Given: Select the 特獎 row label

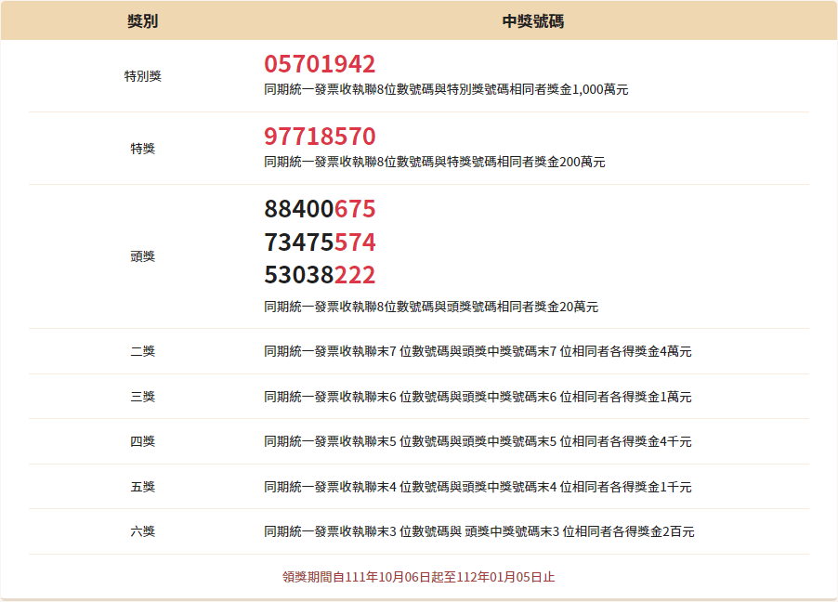Looking at the screenshot, I should coord(142,149).
